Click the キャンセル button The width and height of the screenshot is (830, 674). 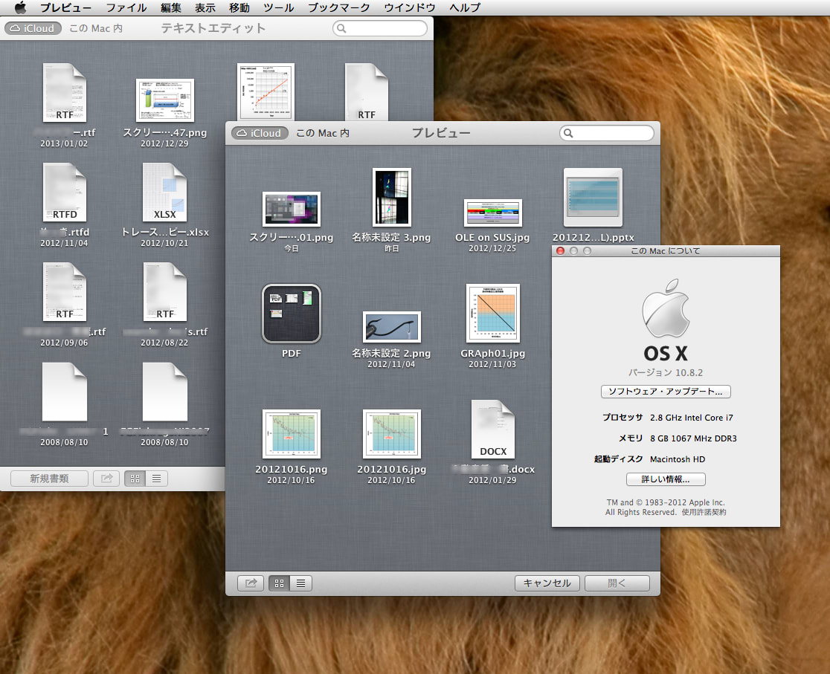547,583
